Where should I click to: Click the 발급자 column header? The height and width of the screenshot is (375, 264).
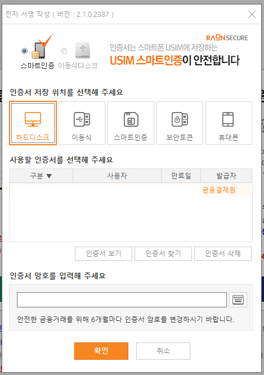click(x=226, y=176)
